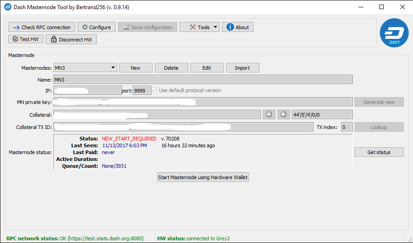
Task: Click the MN private key field
Action: click(x=203, y=102)
